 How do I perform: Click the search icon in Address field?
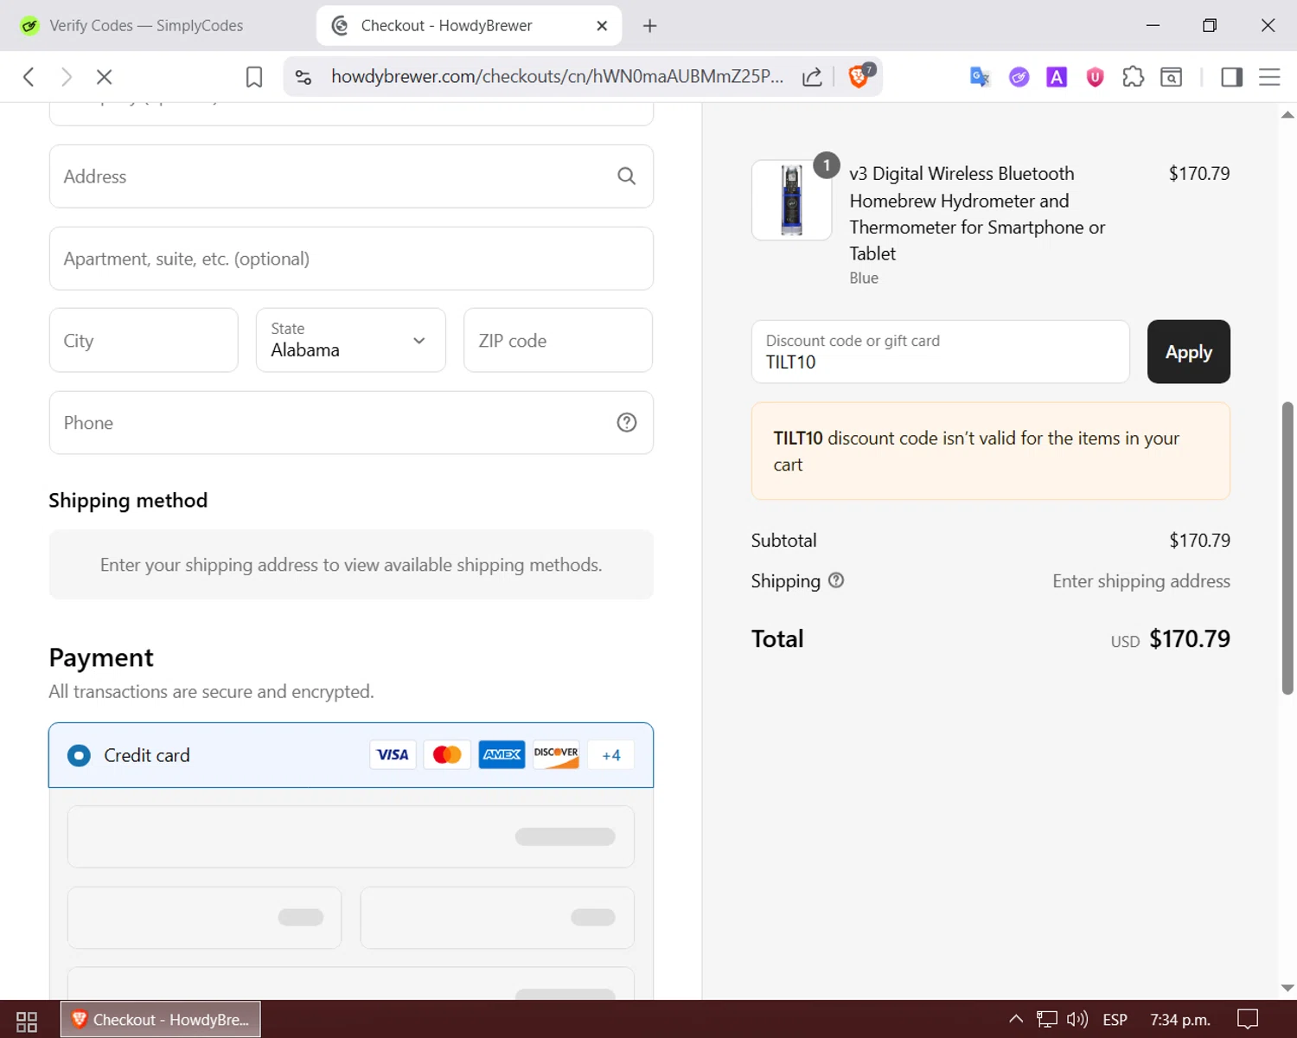pyautogui.click(x=627, y=176)
